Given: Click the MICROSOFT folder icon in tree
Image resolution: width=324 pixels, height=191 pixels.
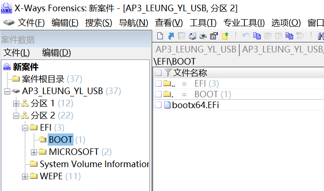Looking at the screenshot, I should 43,152.
